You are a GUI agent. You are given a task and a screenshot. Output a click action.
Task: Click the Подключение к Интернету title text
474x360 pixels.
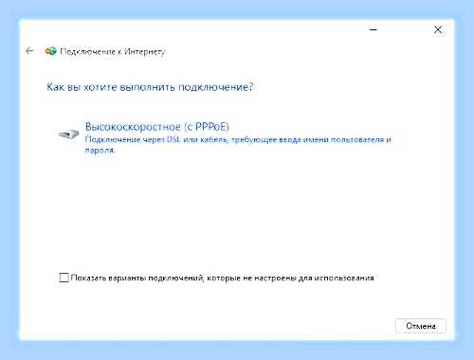(113, 51)
